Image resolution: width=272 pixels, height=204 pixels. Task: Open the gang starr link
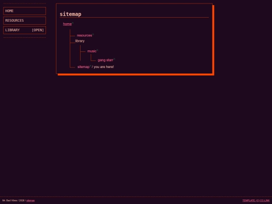pyautogui.click(x=105, y=60)
